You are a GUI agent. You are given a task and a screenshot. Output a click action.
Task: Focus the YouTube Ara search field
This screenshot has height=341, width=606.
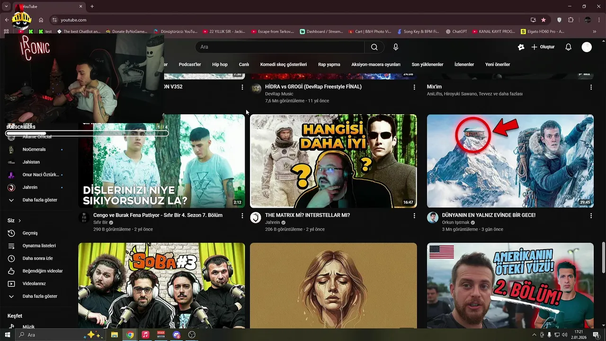(280, 47)
